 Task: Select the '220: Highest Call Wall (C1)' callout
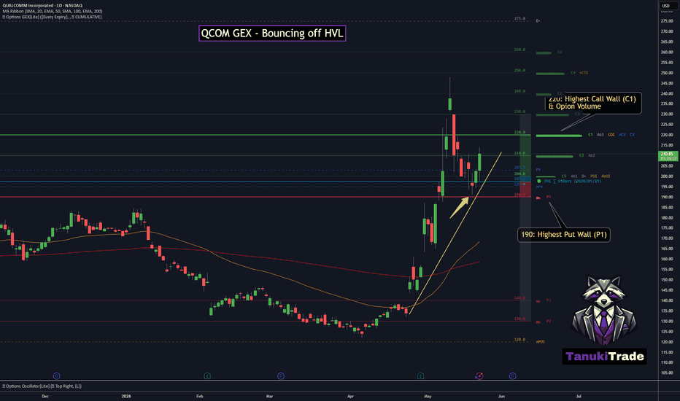pyautogui.click(x=593, y=103)
